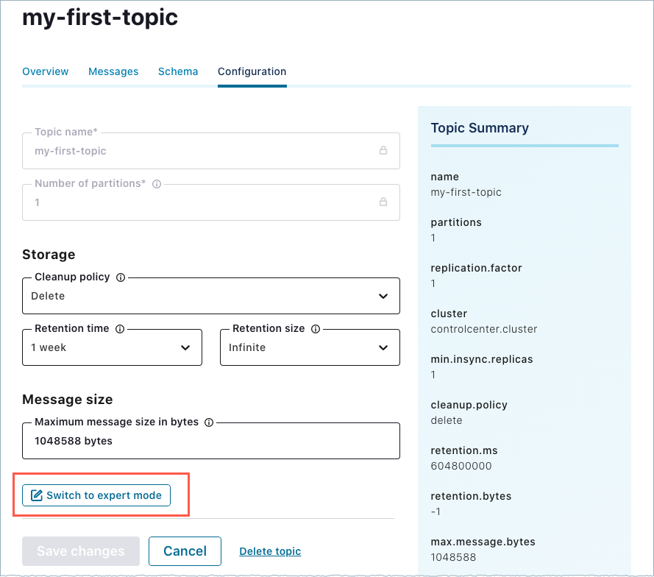The height and width of the screenshot is (577, 654).
Task: Open the Schema tab
Action: (177, 71)
